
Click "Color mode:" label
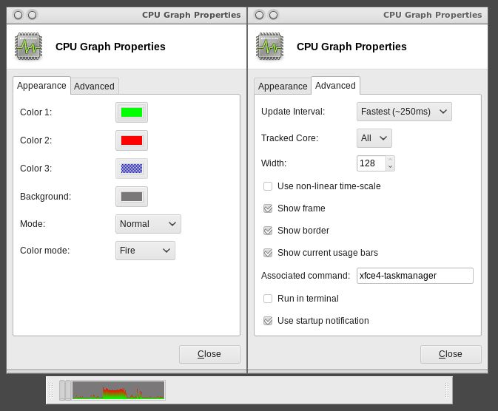click(x=45, y=251)
